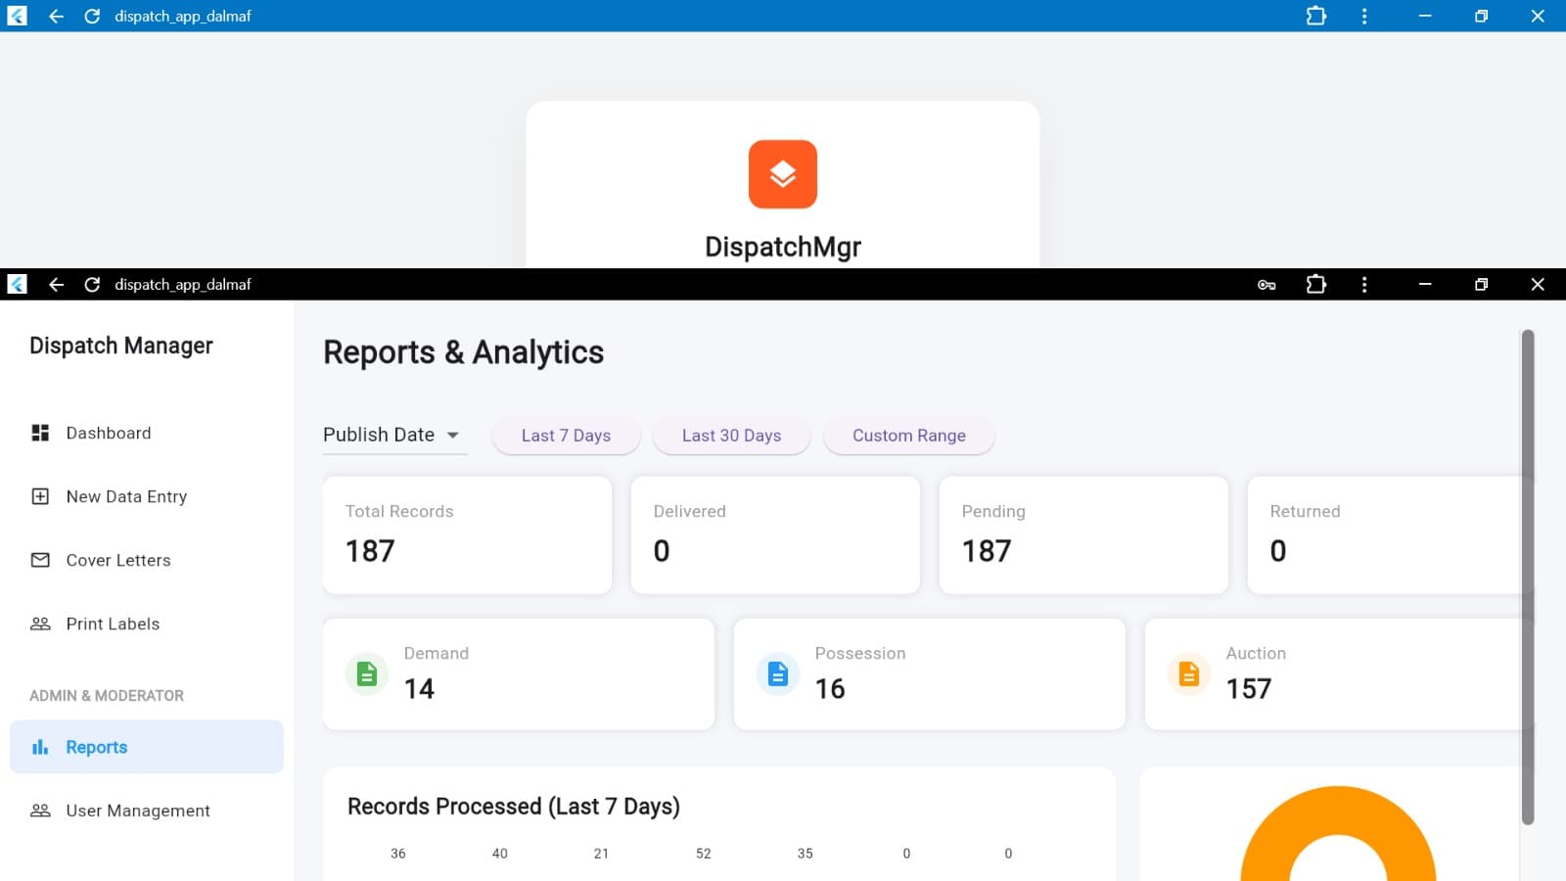
Task: Click the Dispatch Manager sidebar title
Action: [121, 346]
